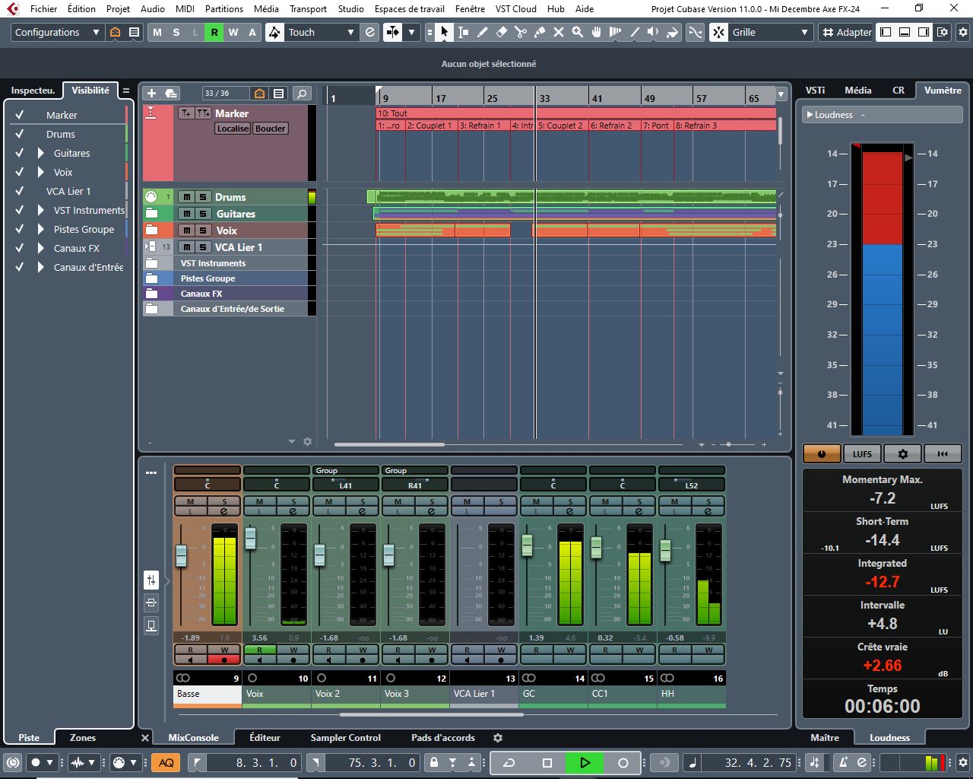Toggle the Drums visibility checkmark
Image resolution: width=973 pixels, height=779 pixels.
click(x=20, y=134)
